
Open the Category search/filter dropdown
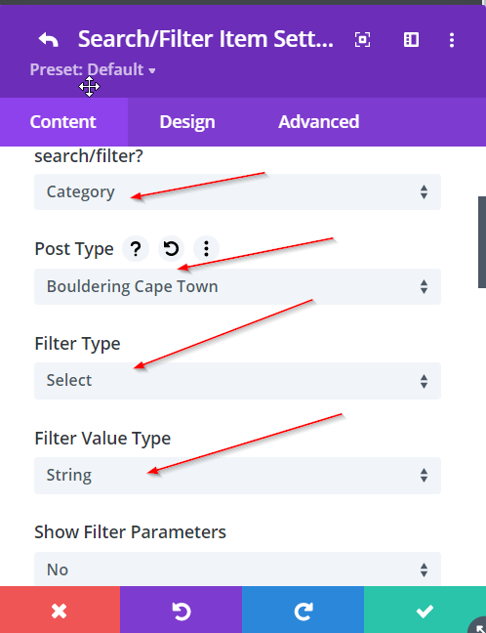point(237,191)
